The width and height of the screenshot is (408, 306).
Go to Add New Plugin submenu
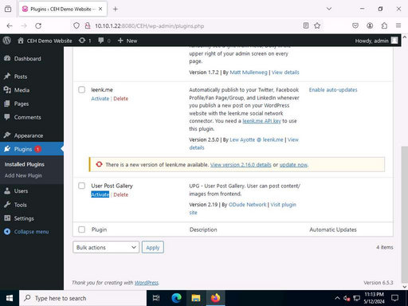pos(23,175)
